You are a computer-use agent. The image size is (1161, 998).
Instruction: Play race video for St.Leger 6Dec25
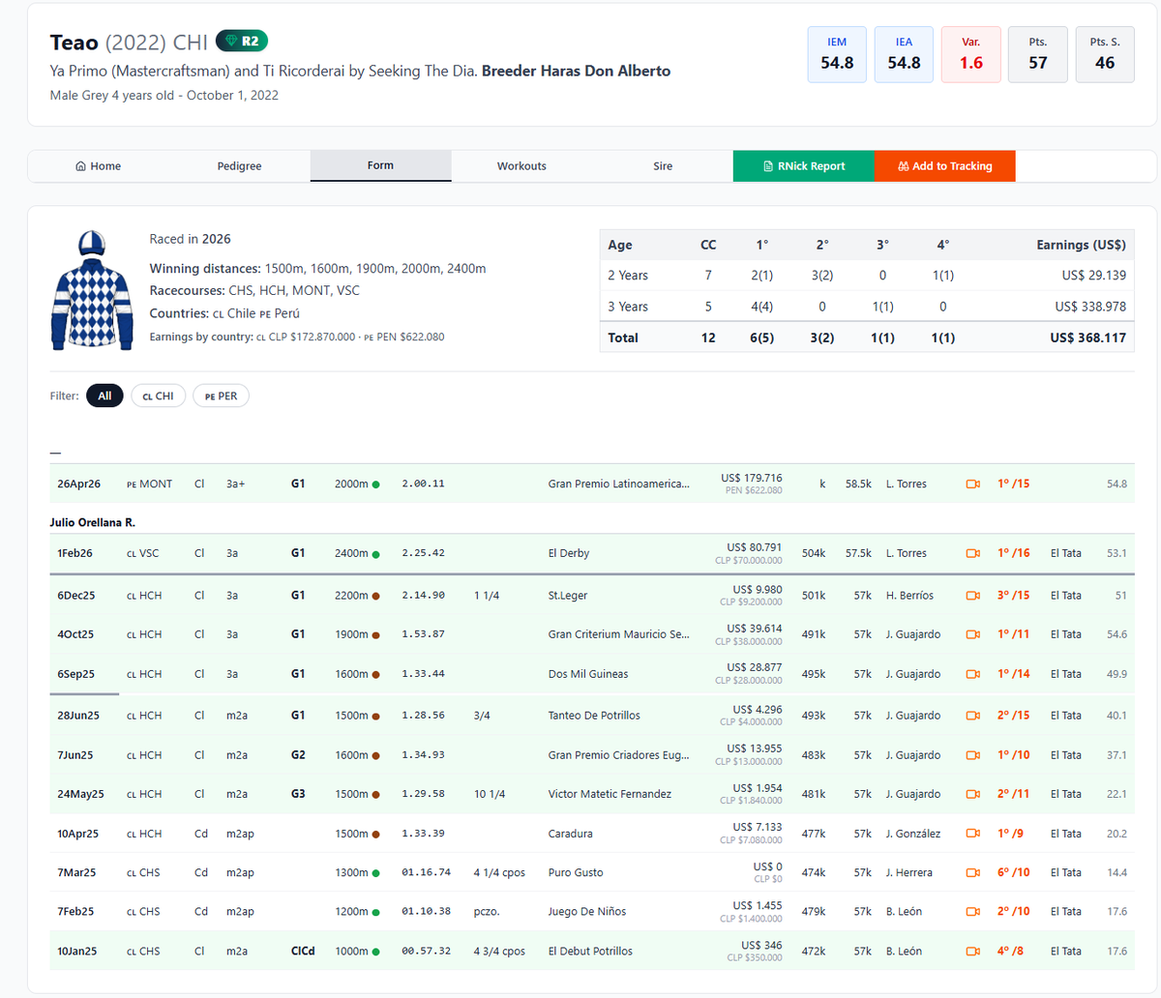coord(973,596)
